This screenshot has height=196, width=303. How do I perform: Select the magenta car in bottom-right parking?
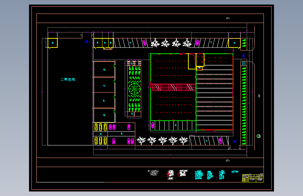point(220,141)
